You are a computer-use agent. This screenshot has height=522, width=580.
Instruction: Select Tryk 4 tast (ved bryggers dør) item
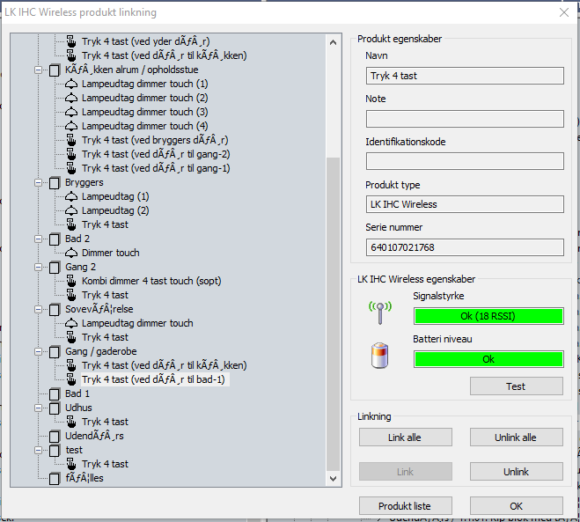coord(155,140)
